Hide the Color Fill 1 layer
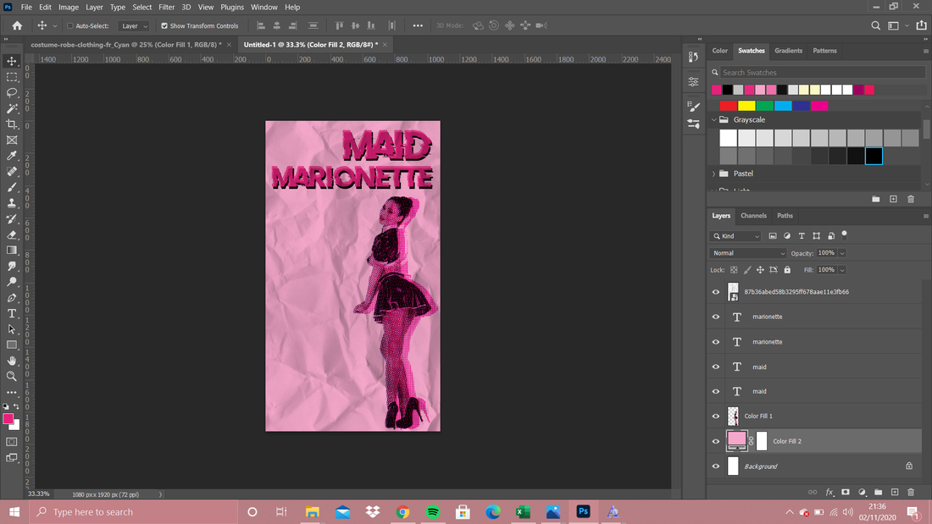Viewport: 932px width, 524px height. 716,416
